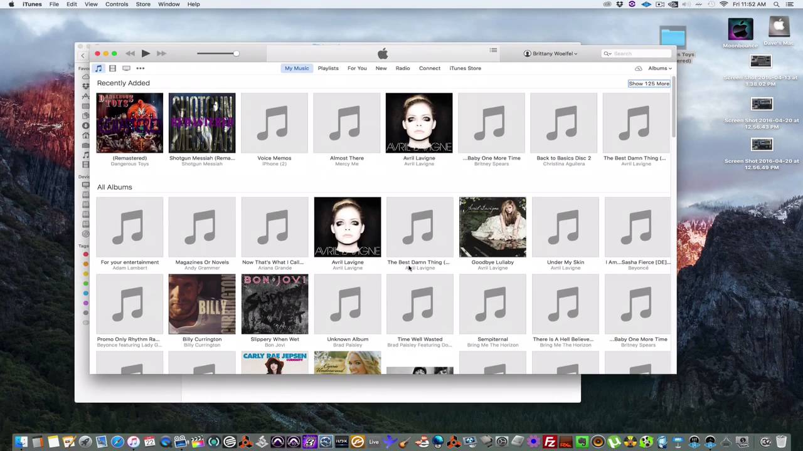Open the Store menu
This screenshot has height=451, width=803.
143,4
